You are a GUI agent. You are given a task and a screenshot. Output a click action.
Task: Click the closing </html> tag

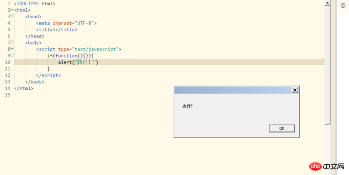[x=24, y=88]
